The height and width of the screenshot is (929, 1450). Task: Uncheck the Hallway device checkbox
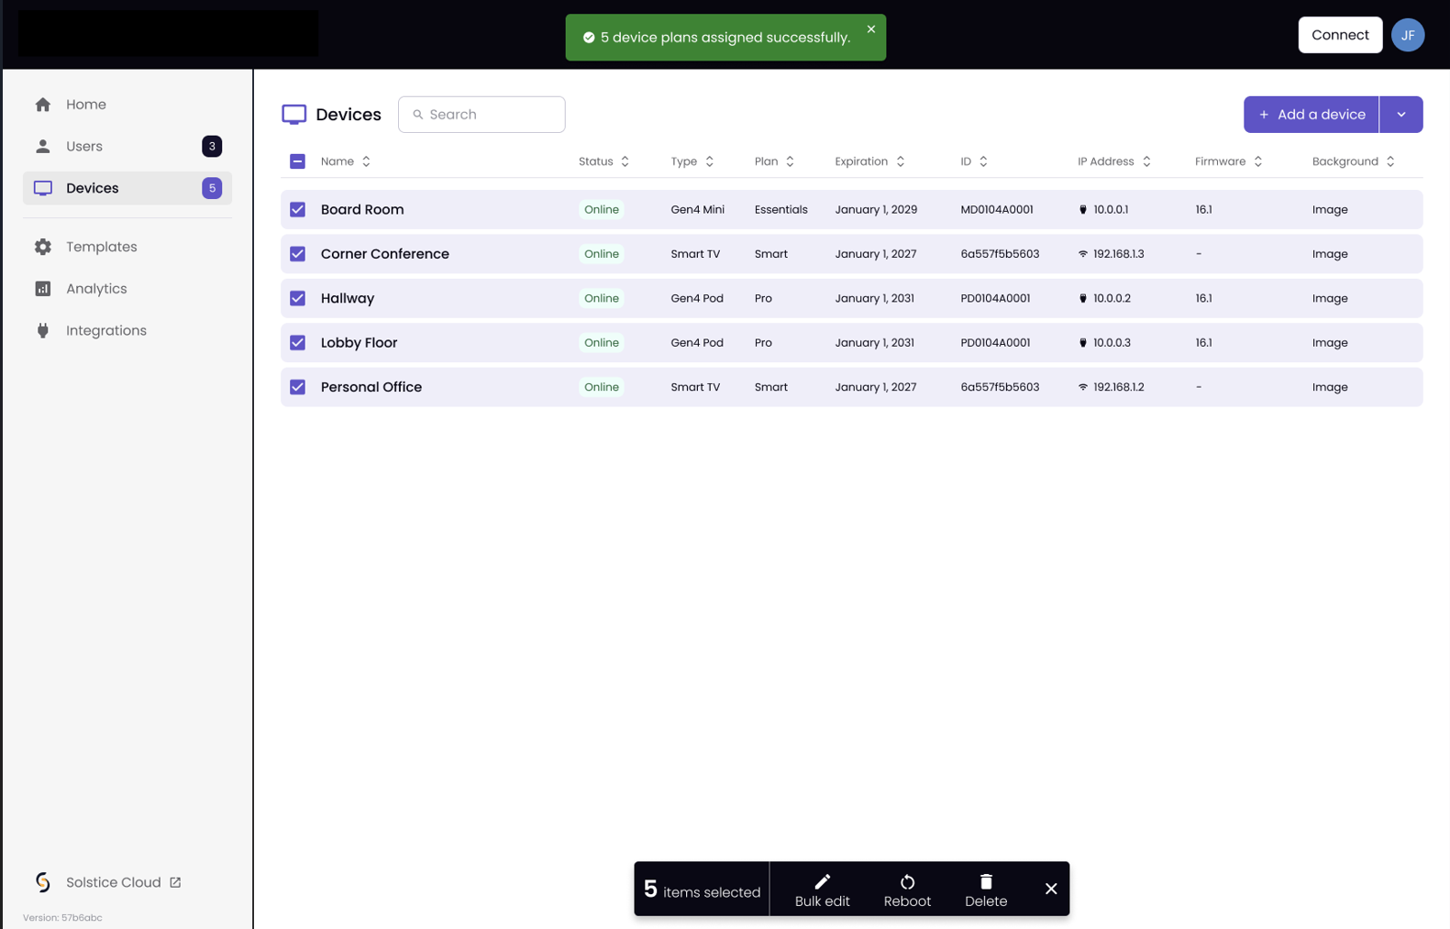[298, 298]
